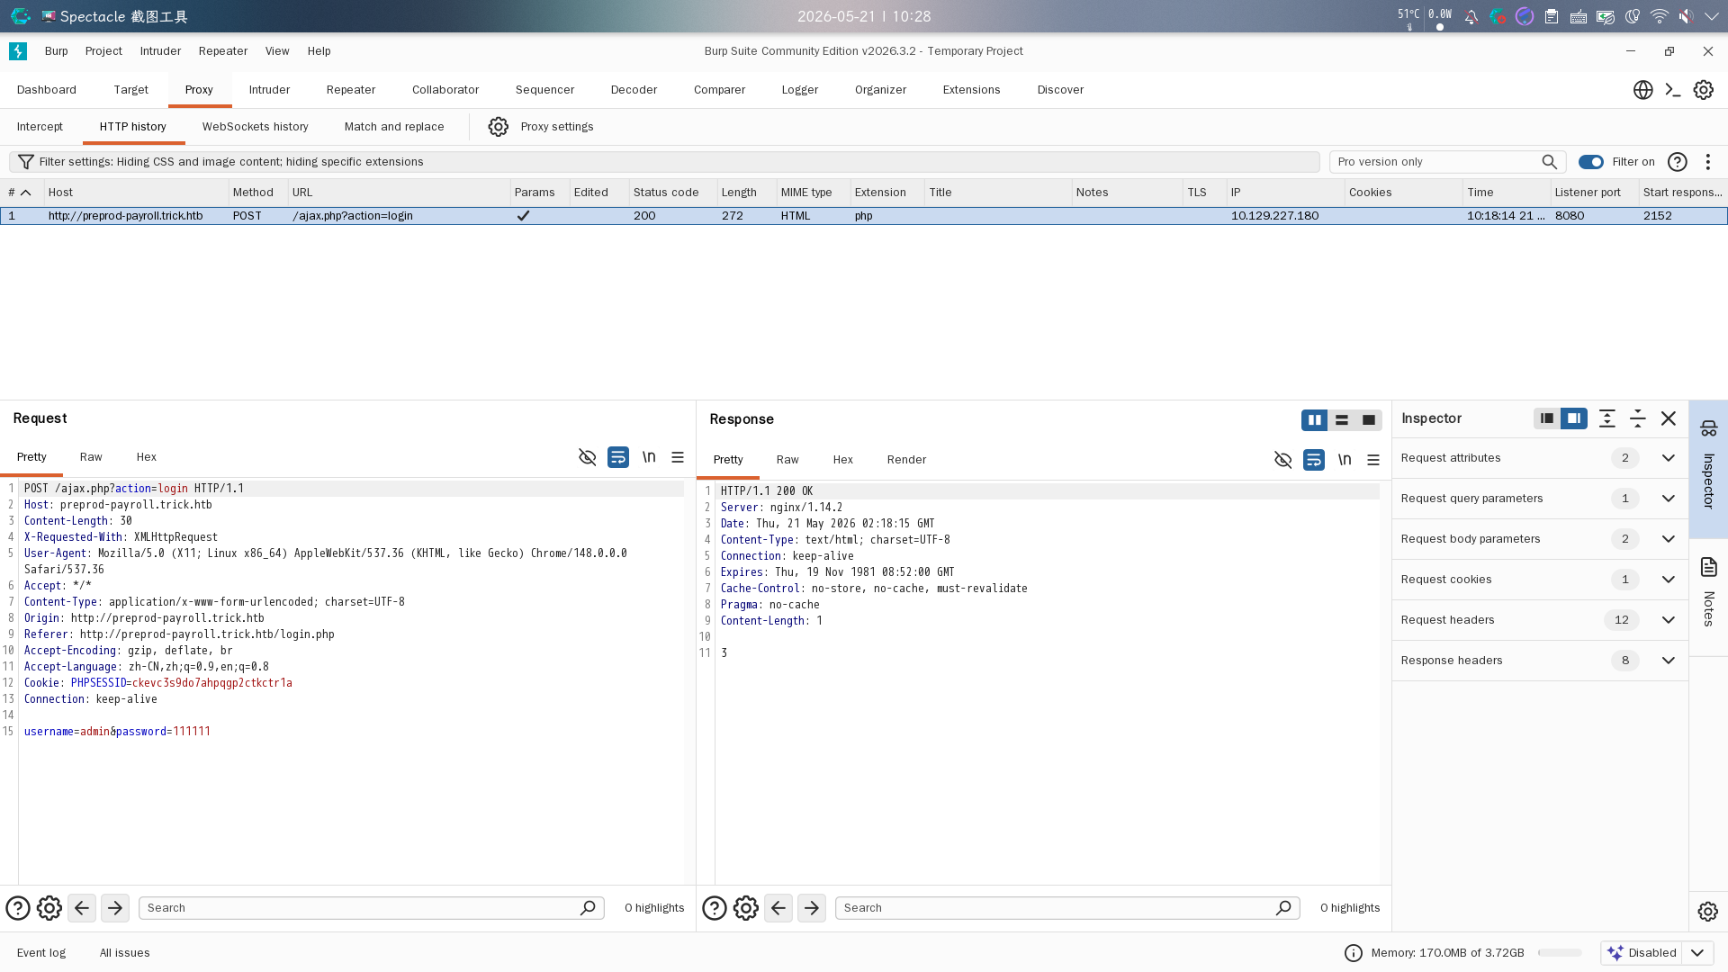Toggle non-printable characters in Request panel
The width and height of the screenshot is (1728, 972).
click(649, 457)
